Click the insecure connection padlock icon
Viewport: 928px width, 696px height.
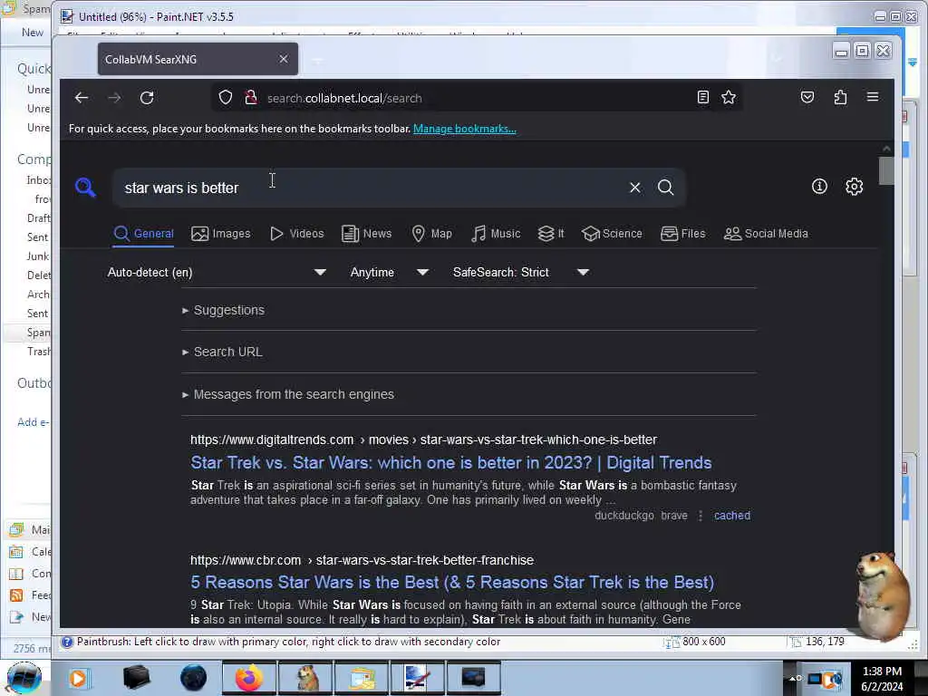[x=251, y=98]
